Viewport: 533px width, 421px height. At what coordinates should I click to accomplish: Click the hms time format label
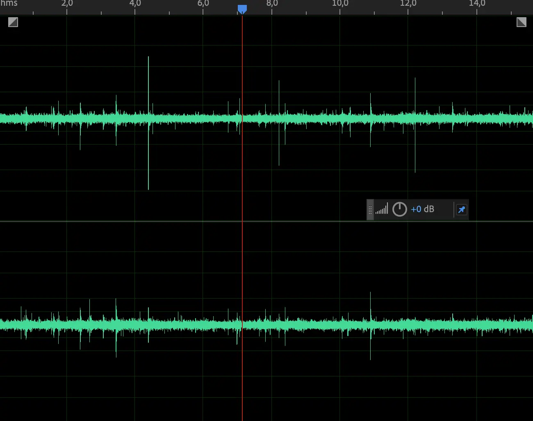pyautogui.click(x=9, y=4)
